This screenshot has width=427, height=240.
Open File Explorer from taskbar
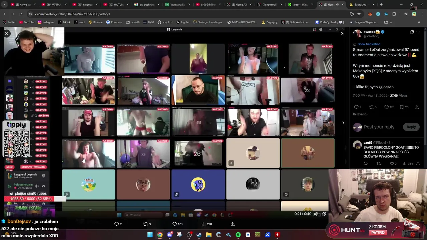pos(208,235)
